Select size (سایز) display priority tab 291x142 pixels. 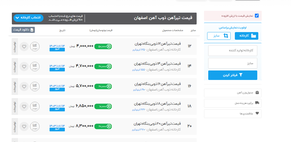(219, 36)
